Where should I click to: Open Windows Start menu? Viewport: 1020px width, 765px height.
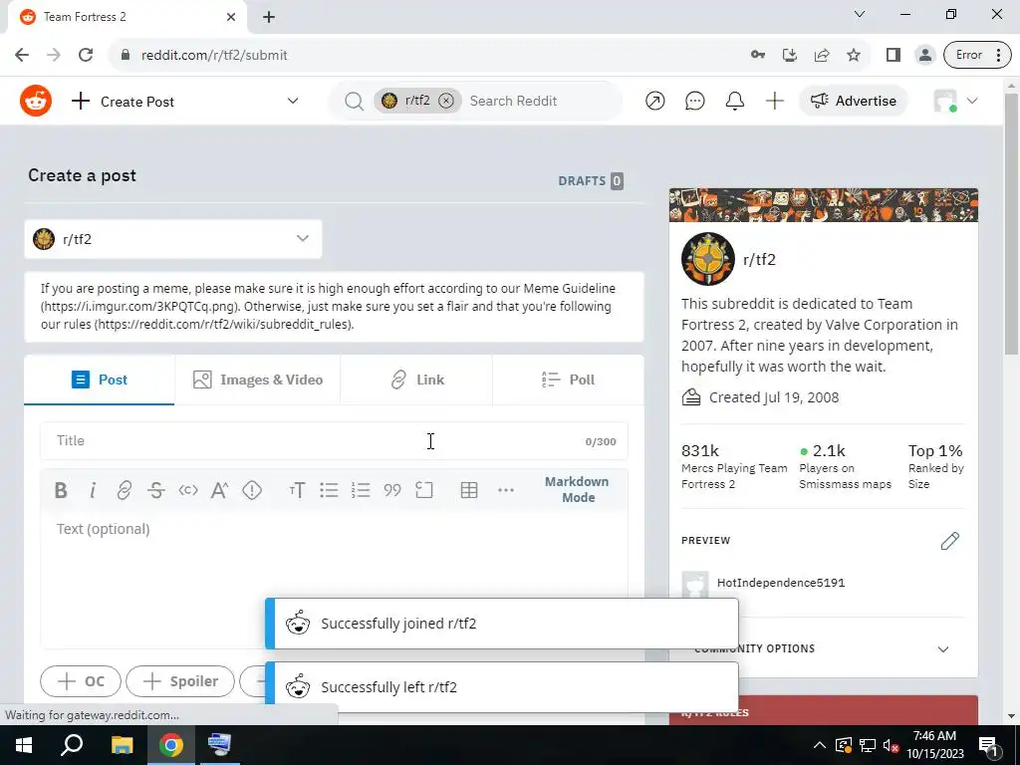point(24,745)
